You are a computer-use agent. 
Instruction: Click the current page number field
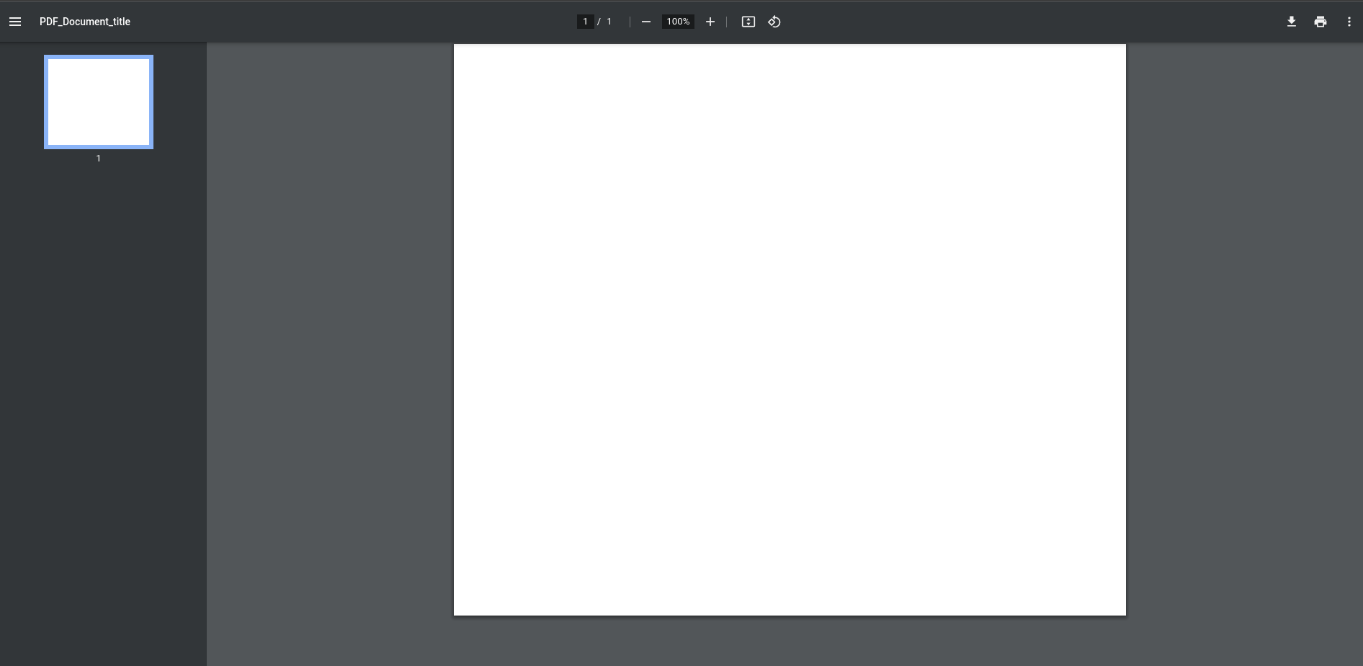585,22
